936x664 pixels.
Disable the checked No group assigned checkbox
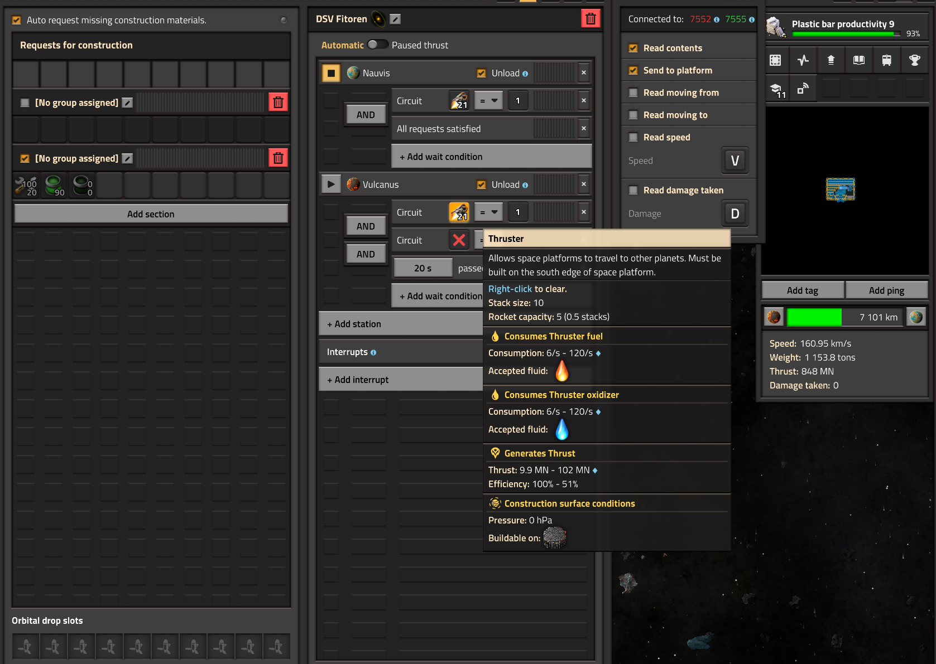click(25, 158)
